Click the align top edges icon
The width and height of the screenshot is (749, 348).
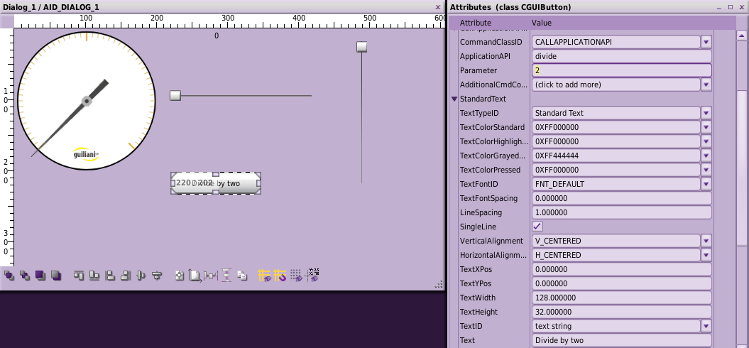pyautogui.click(x=79, y=275)
